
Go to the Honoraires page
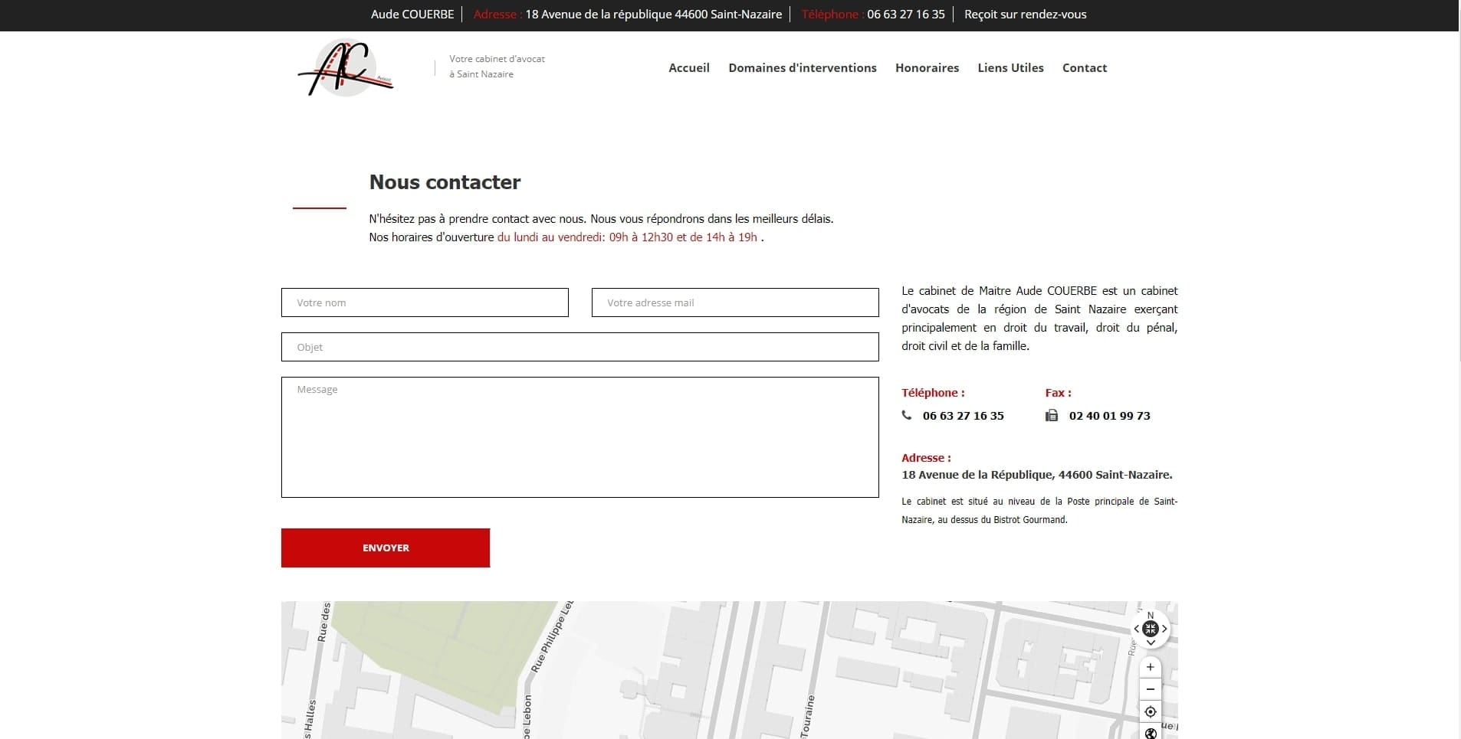(x=927, y=67)
